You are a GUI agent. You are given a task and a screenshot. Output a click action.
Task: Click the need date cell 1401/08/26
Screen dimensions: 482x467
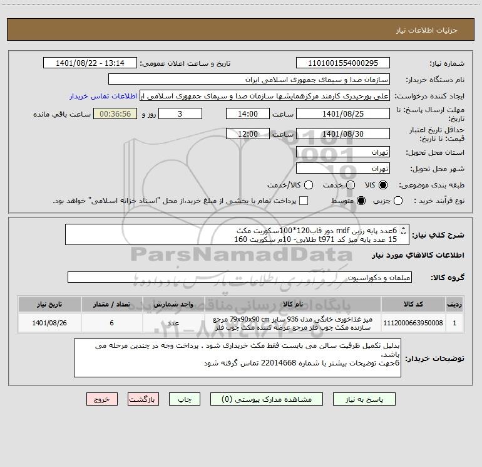(x=49, y=323)
